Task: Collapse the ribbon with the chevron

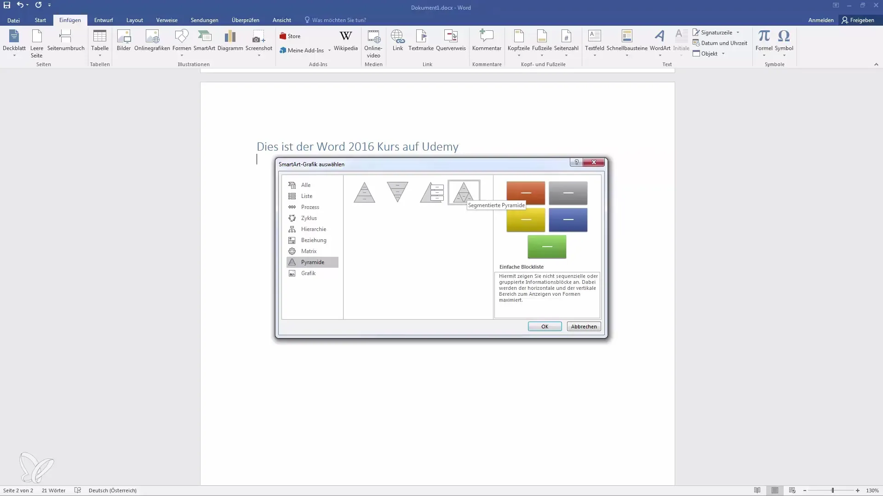Action: click(876, 64)
